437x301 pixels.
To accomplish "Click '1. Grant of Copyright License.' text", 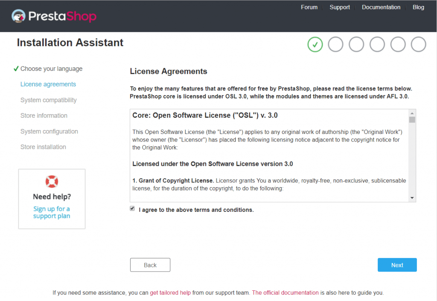I will click(x=173, y=180).
